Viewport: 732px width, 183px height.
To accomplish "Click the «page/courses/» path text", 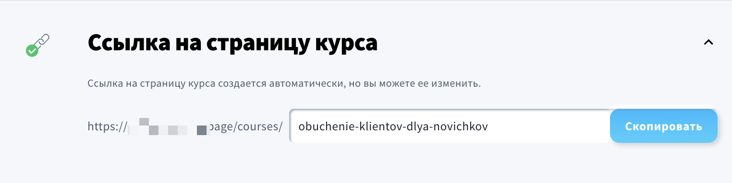I will 247,127.
